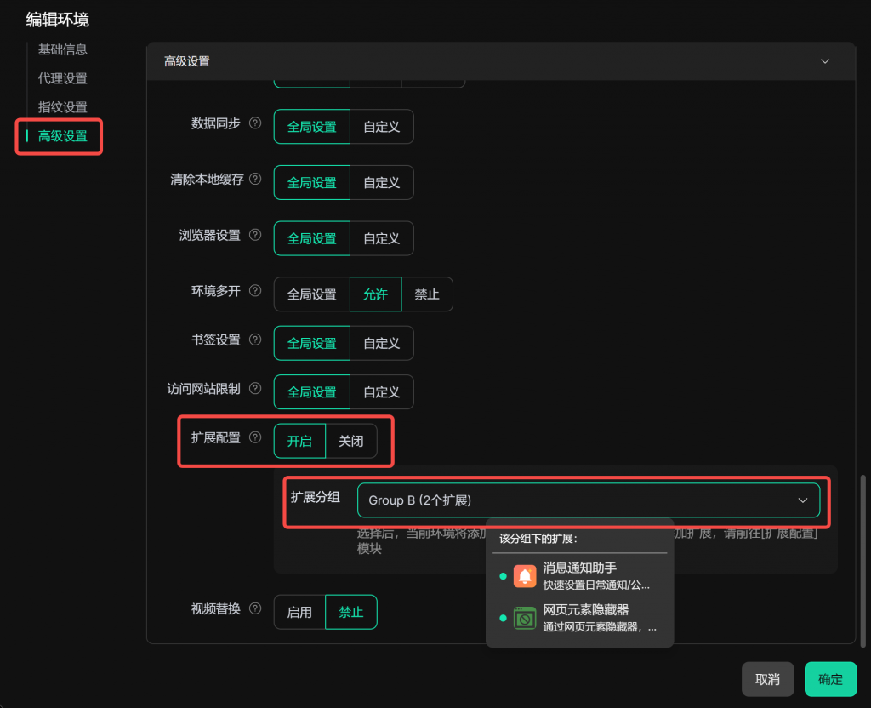Image resolution: width=871 pixels, height=708 pixels.
Task: Click the question mark icon by 浏览器设置
Action: (x=254, y=236)
